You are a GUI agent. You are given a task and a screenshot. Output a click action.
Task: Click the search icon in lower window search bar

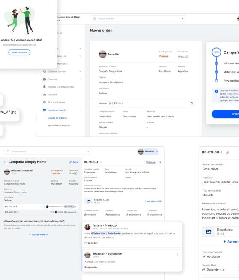point(8,152)
